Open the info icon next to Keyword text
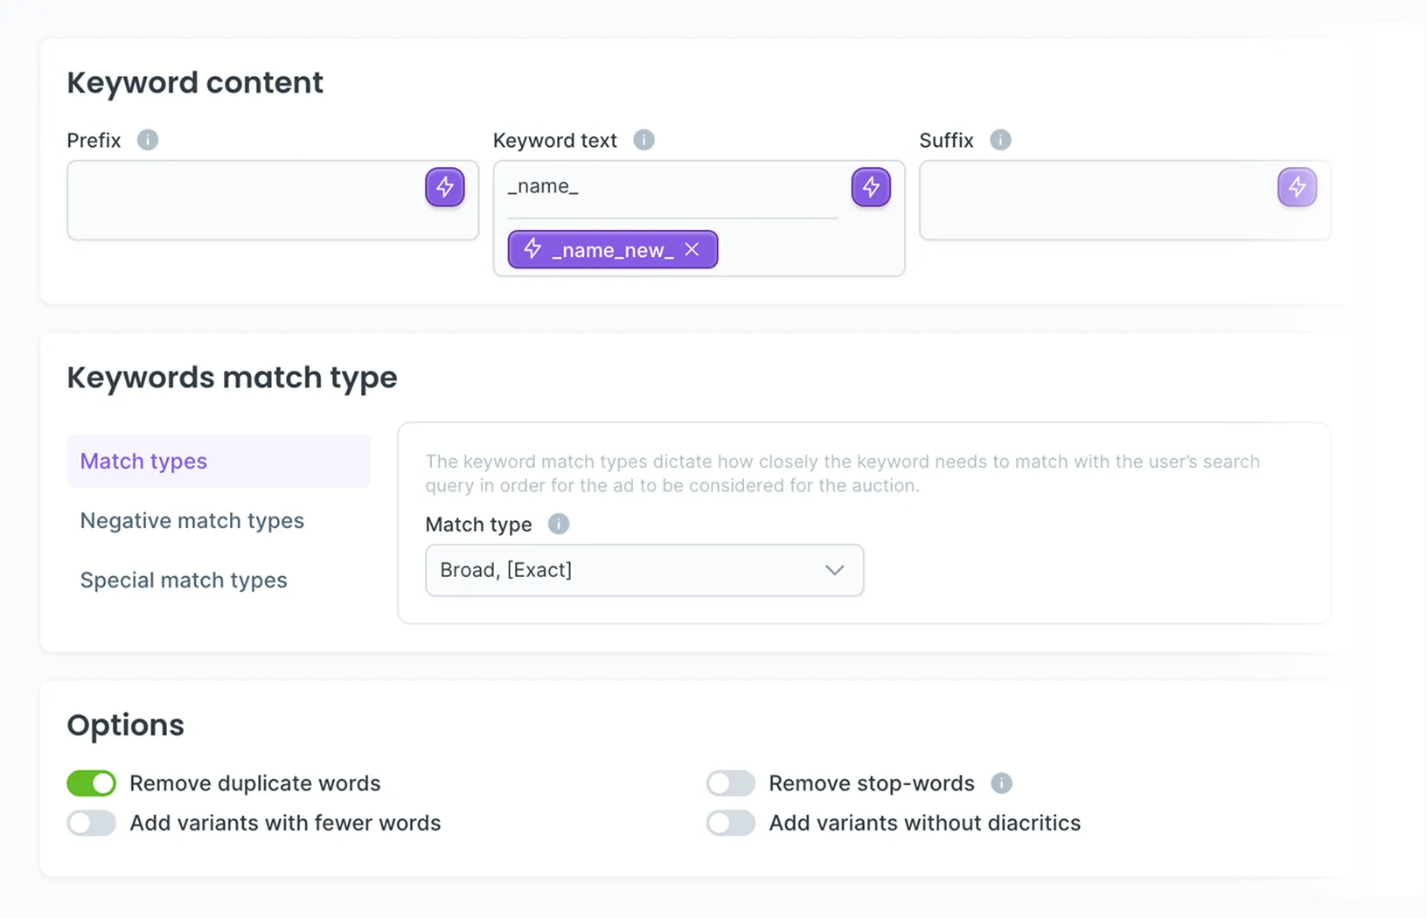Image resolution: width=1427 pixels, height=918 pixels. (x=644, y=140)
